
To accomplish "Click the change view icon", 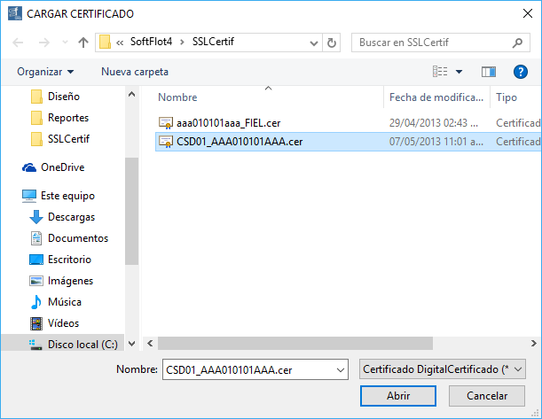I will [x=441, y=71].
